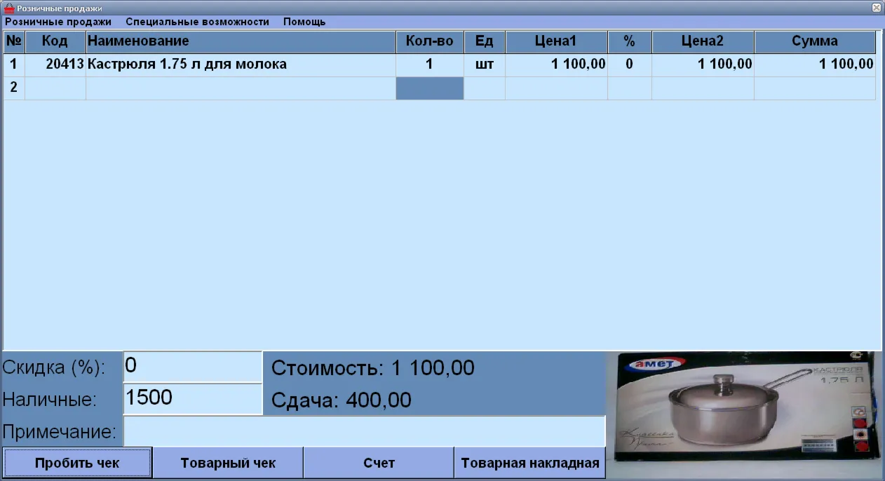The height and width of the screenshot is (481, 885).
Task: Click the Цена1 column header
Action: [x=556, y=41]
